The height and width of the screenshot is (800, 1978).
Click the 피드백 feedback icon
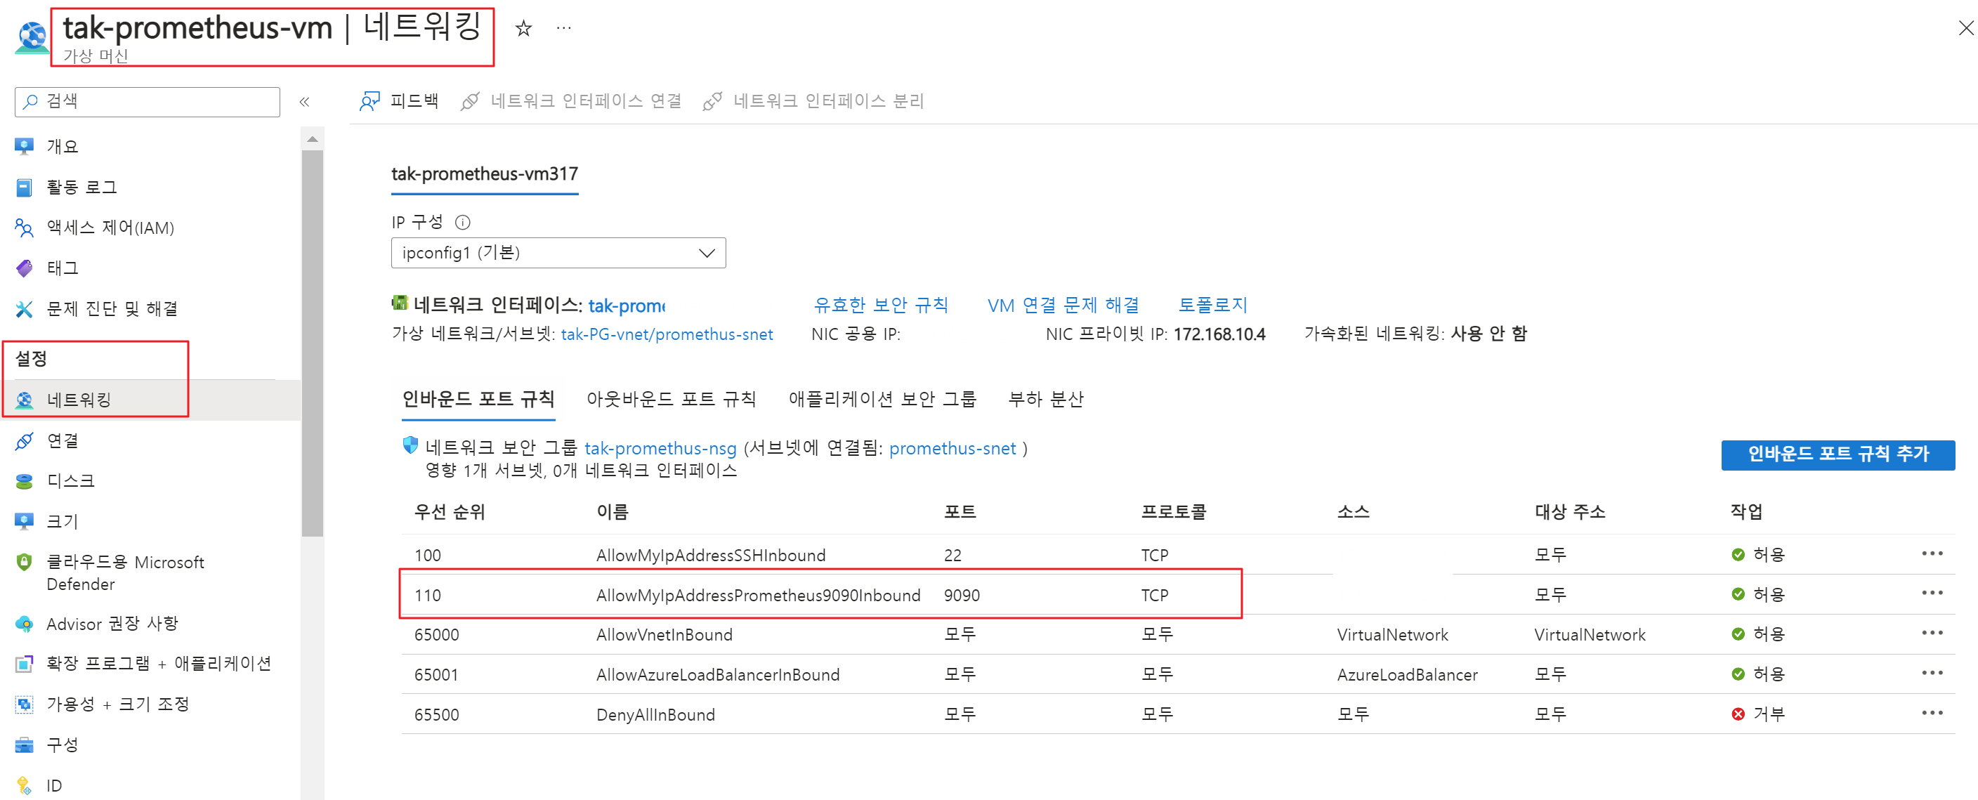370,101
